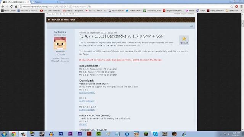The height and width of the screenshot is (137, 244).
Task: Launch Dreamweaver from the taskbar
Action: click(99, 134)
